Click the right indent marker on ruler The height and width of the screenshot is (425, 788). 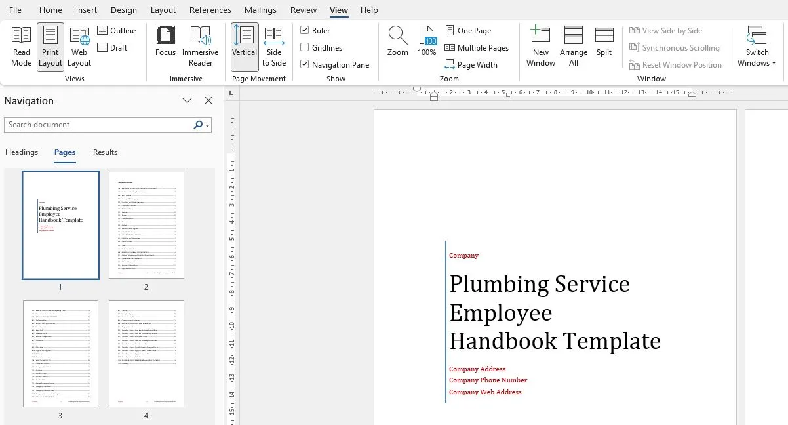click(692, 94)
